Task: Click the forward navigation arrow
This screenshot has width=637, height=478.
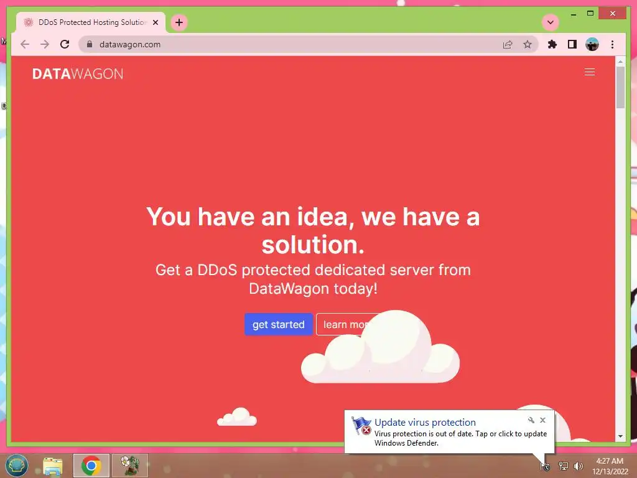Action: 45,44
